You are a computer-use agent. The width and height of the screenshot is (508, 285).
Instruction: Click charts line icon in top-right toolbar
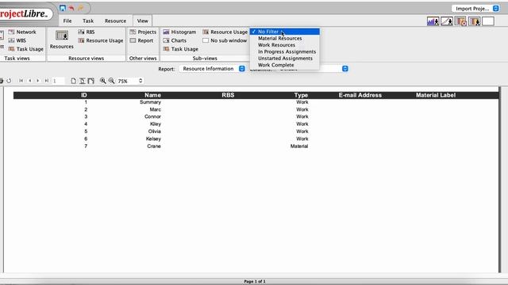coord(447,21)
